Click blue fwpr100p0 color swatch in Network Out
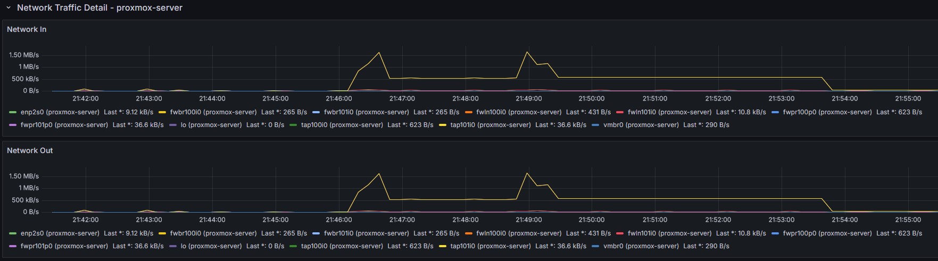938x261 pixels. point(775,233)
